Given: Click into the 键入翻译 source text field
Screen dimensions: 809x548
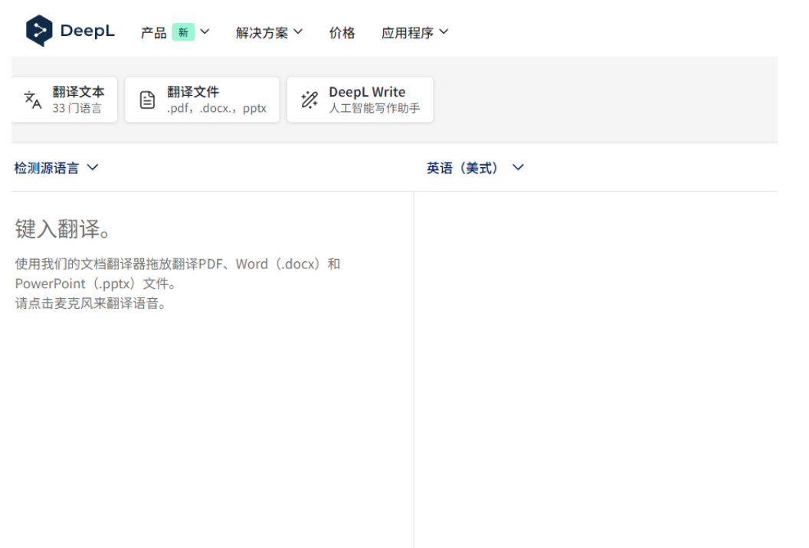Looking at the screenshot, I should (x=211, y=369).
